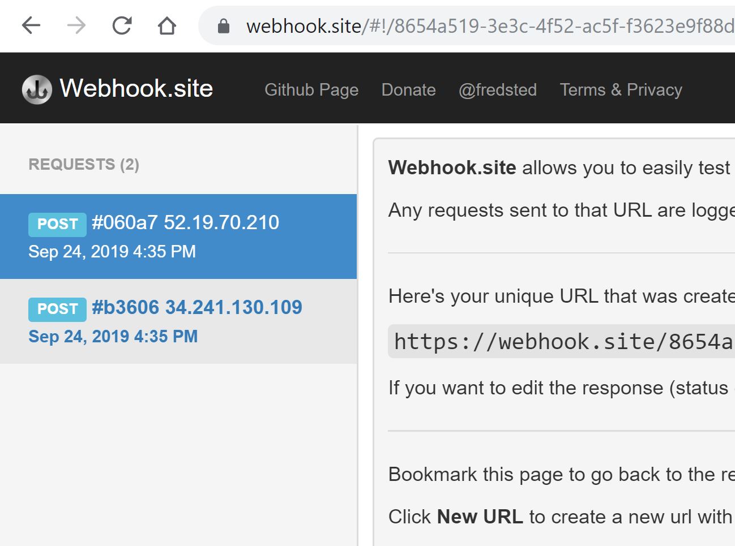The height and width of the screenshot is (546, 735).
Task: Click the REQUESTS (2) sidebar header
Action: tap(84, 164)
